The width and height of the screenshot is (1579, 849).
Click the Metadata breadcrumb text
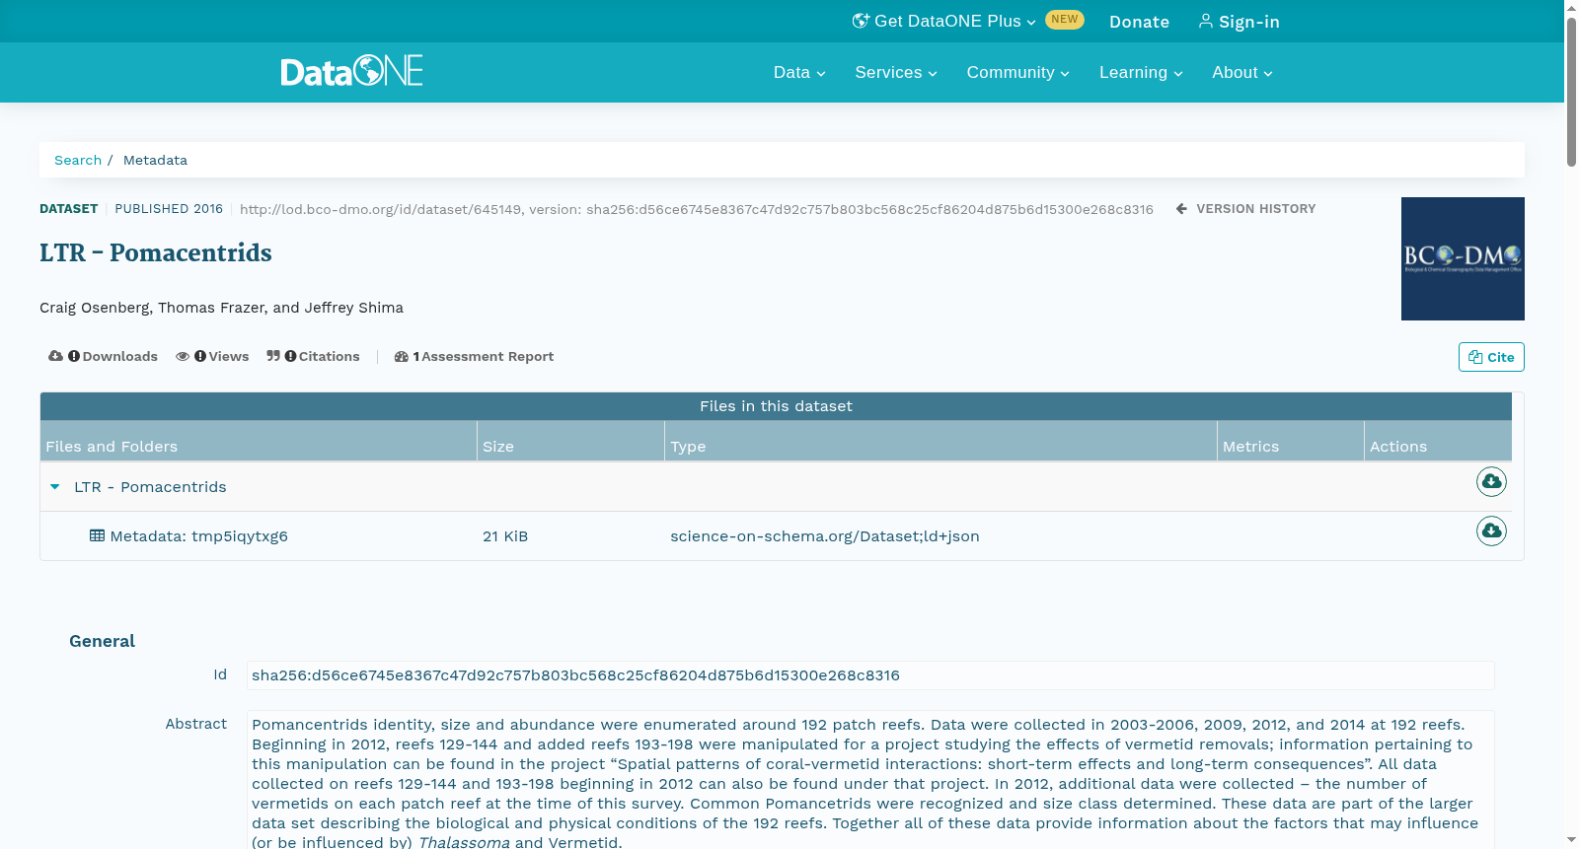point(155,160)
